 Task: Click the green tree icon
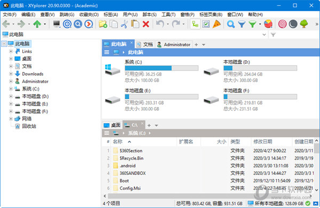point(304,24)
